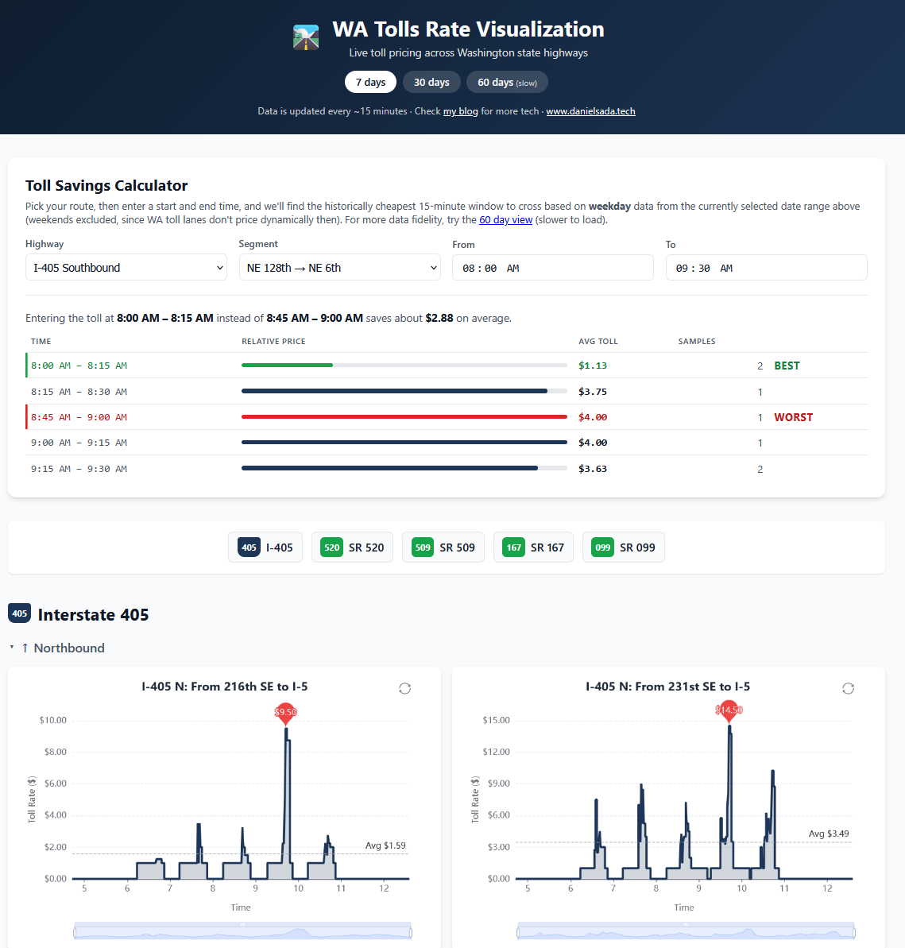Refresh the 231st SE to I-5 chart
This screenshot has width=905, height=948.
(x=848, y=689)
